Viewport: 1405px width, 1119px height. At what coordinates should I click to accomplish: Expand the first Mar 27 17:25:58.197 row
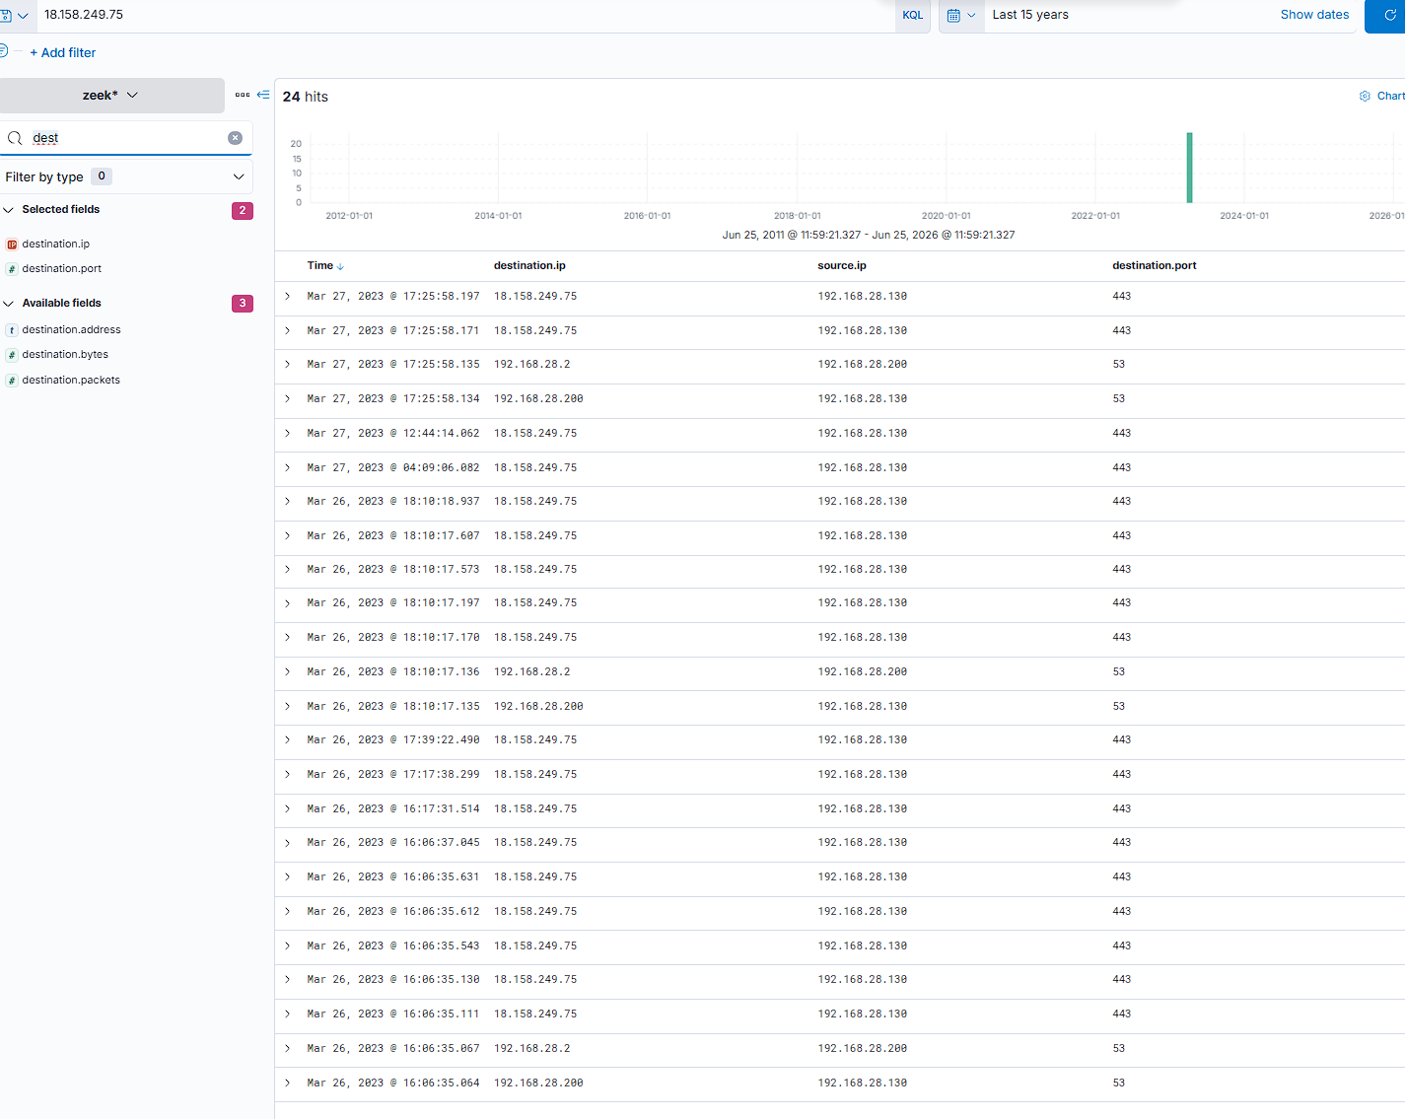point(288,296)
